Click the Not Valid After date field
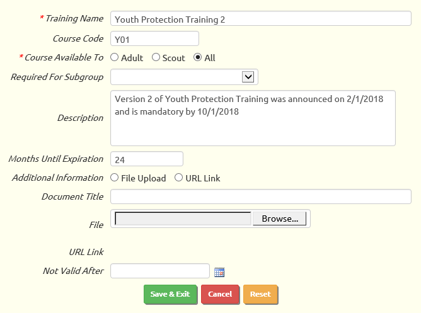The height and width of the screenshot is (313, 421). coord(160,271)
